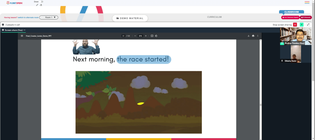Click the PDF scrollbar up arrow
Screen dimensions: 315x140
pyautogui.click(x=261, y=40)
